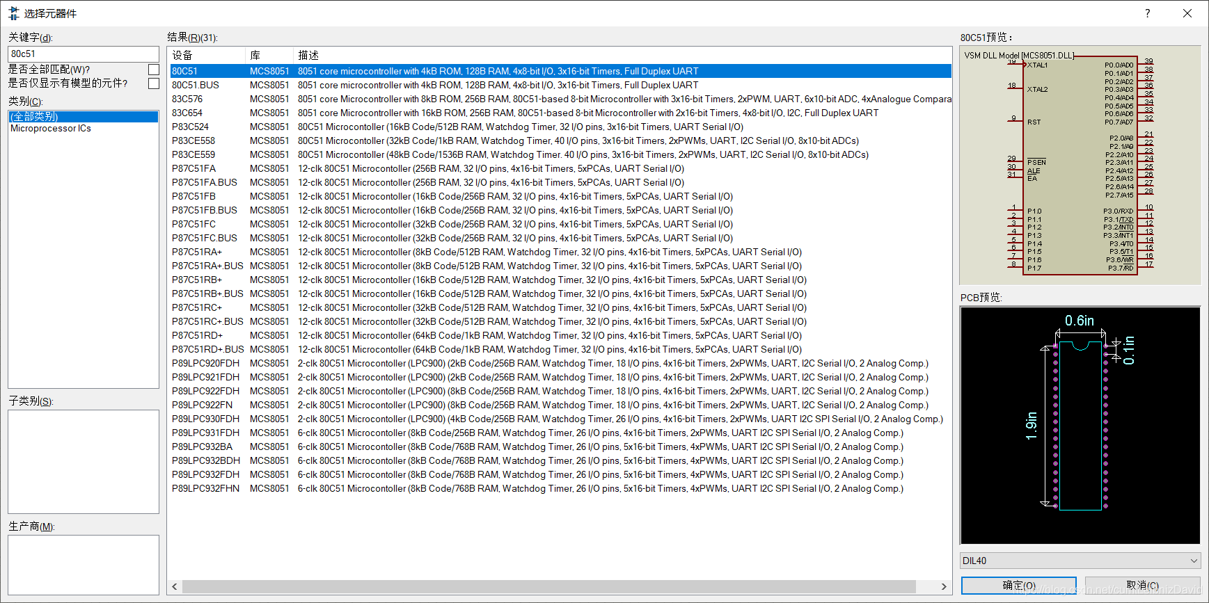
Task: Click the DIL40 PCB footprint preview
Action: pos(1080,425)
